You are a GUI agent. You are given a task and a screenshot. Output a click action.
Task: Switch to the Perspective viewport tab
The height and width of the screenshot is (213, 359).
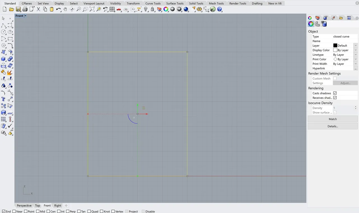pos(24,205)
